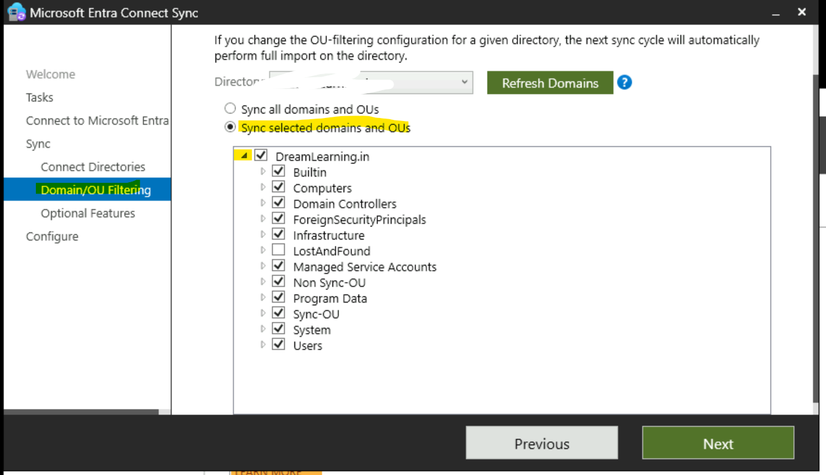Select the Domain/OU Filtering step

click(x=87, y=190)
